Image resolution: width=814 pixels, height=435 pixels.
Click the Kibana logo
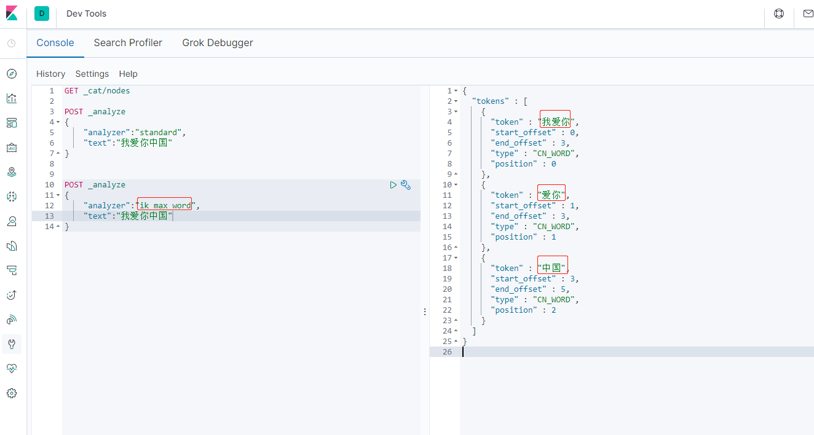[12, 14]
